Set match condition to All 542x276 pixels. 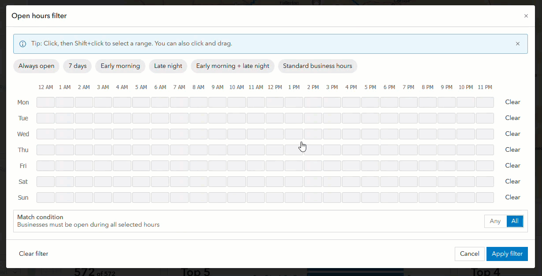(515, 221)
